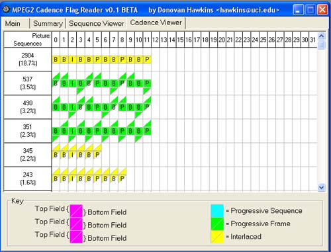Click the vertical scrollbar thumb
The width and height of the screenshot is (331, 252).
click(321, 45)
